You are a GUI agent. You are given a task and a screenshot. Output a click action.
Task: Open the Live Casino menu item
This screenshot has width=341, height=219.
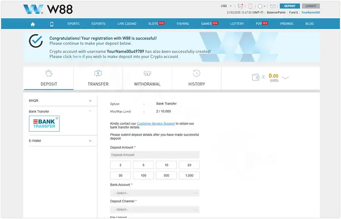coord(127,24)
